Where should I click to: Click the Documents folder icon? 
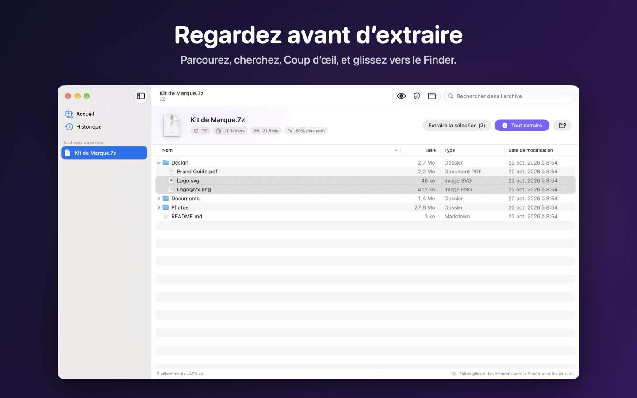165,199
